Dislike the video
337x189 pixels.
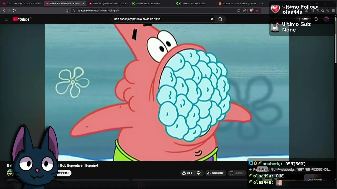(x=199, y=173)
